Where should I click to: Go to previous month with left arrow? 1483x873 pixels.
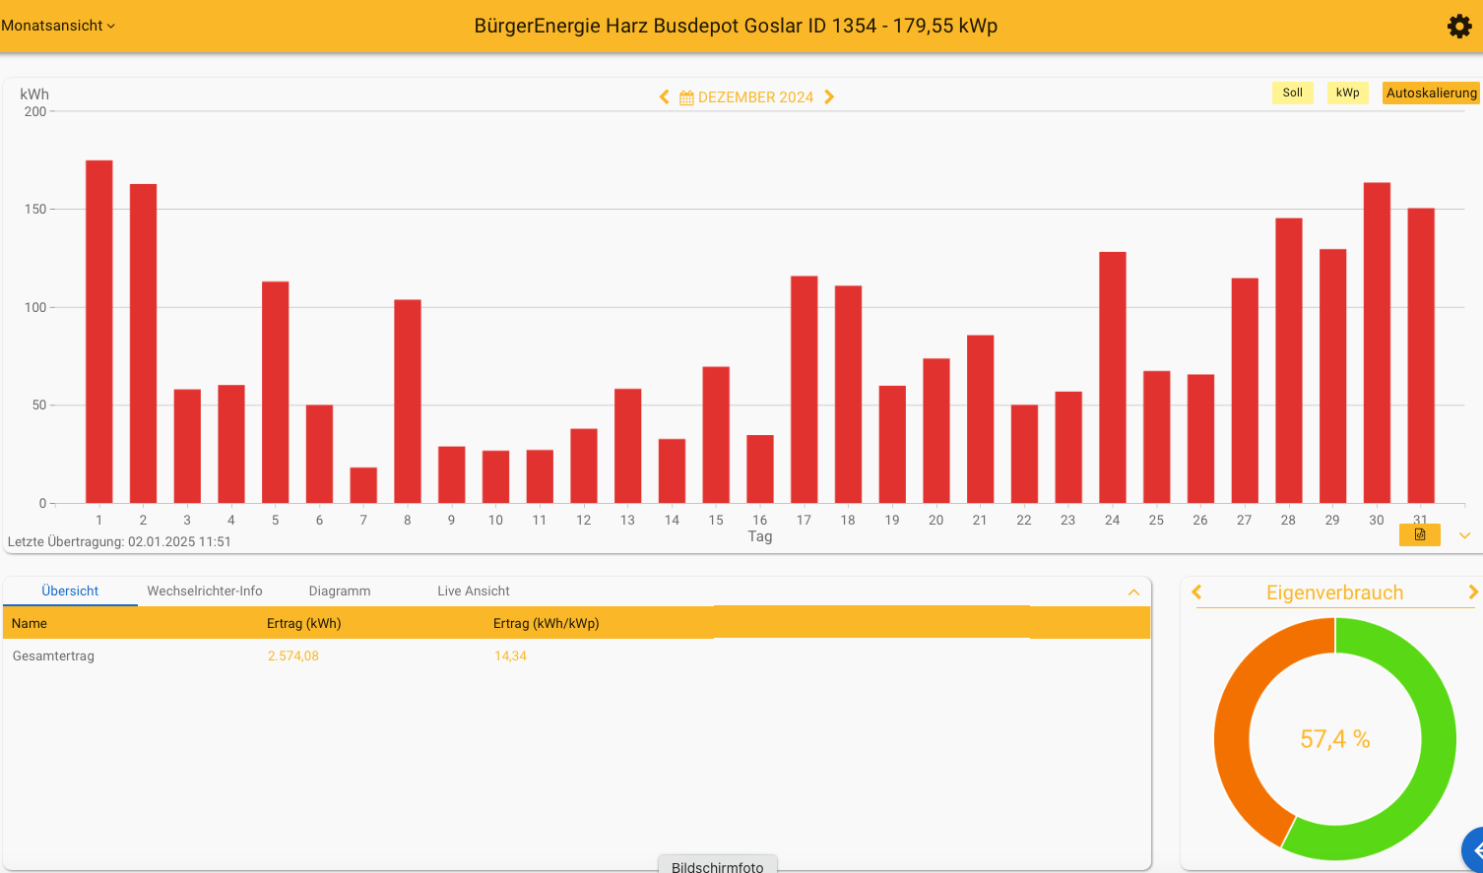click(664, 96)
